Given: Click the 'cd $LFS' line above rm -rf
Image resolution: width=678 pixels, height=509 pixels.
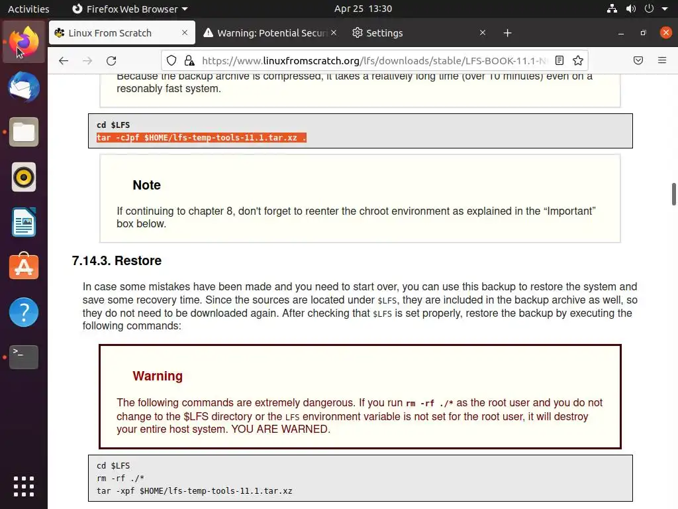Looking at the screenshot, I should (x=113, y=466).
